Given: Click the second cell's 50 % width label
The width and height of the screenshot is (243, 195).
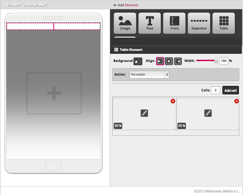Looking at the screenshot, I should pos(182,126).
